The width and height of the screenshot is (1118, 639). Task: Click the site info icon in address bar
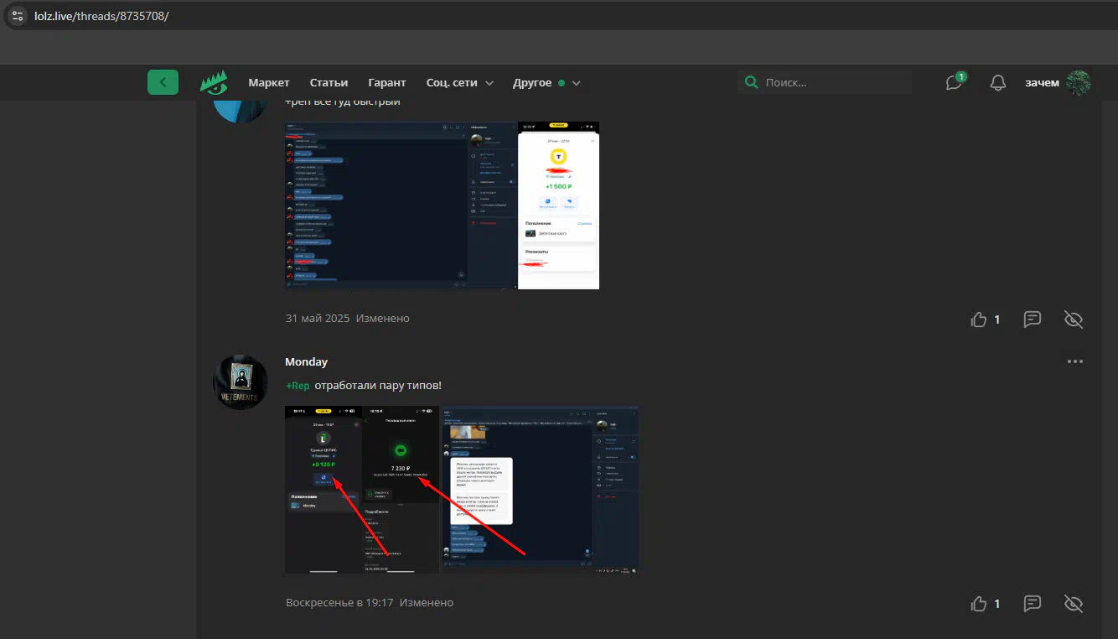(x=18, y=16)
